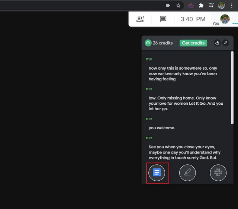Open the Meet participants list

140,19
